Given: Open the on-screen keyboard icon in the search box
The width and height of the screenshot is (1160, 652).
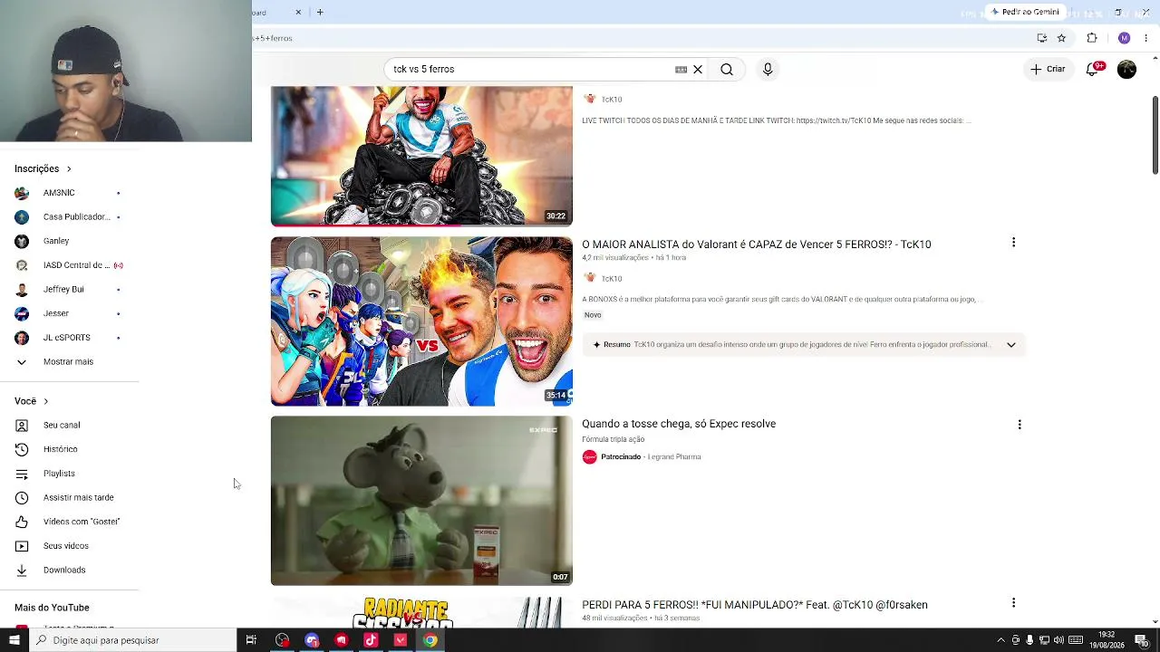Looking at the screenshot, I should coord(681,69).
